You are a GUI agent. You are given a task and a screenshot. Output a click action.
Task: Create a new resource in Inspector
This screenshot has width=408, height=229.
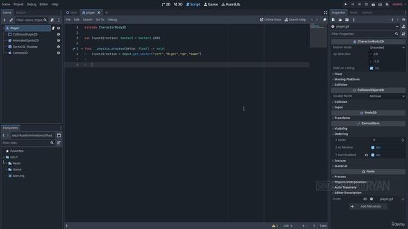pyautogui.click(x=333, y=20)
